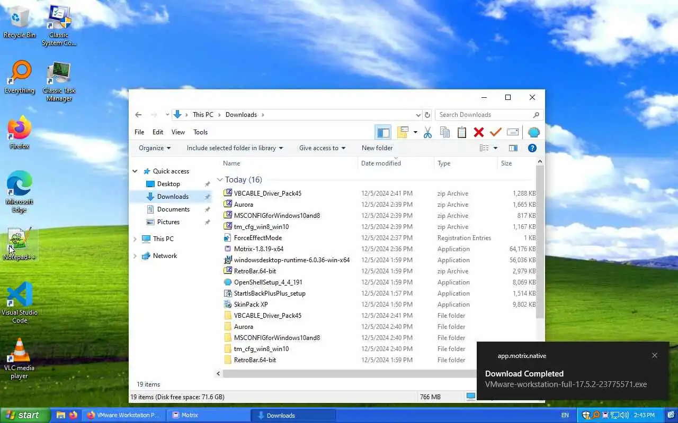Click the Firefox desktop icon
The height and width of the screenshot is (423, 678).
[x=20, y=133]
